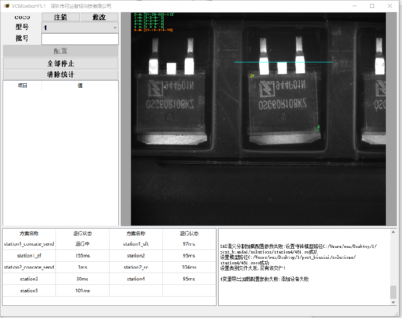Select the station2_concate_send scheme row

click(x=28, y=267)
